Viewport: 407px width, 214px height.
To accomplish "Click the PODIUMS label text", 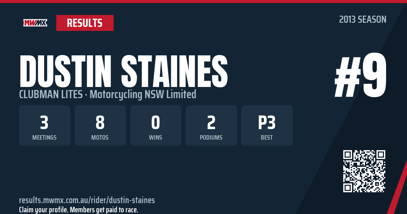I will pos(211,138).
